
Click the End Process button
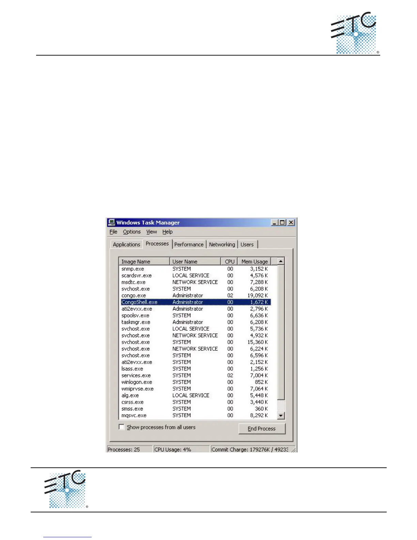262,429
